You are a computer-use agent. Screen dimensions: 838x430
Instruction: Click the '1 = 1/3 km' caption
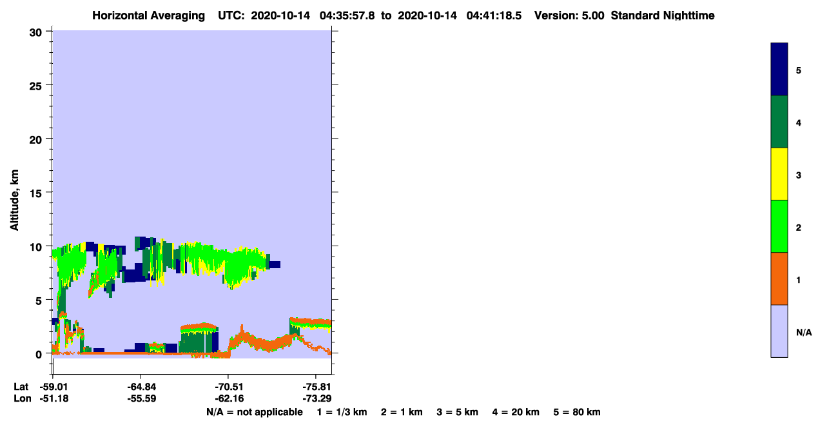(343, 412)
